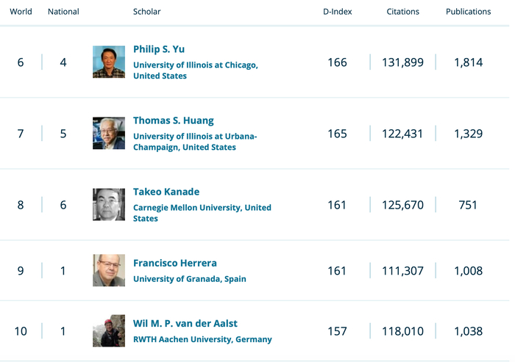Open Thomas S. Huang's profile photo

point(109,133)
